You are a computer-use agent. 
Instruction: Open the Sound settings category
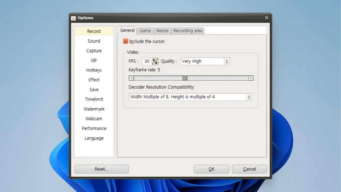[x=94, y=41]
